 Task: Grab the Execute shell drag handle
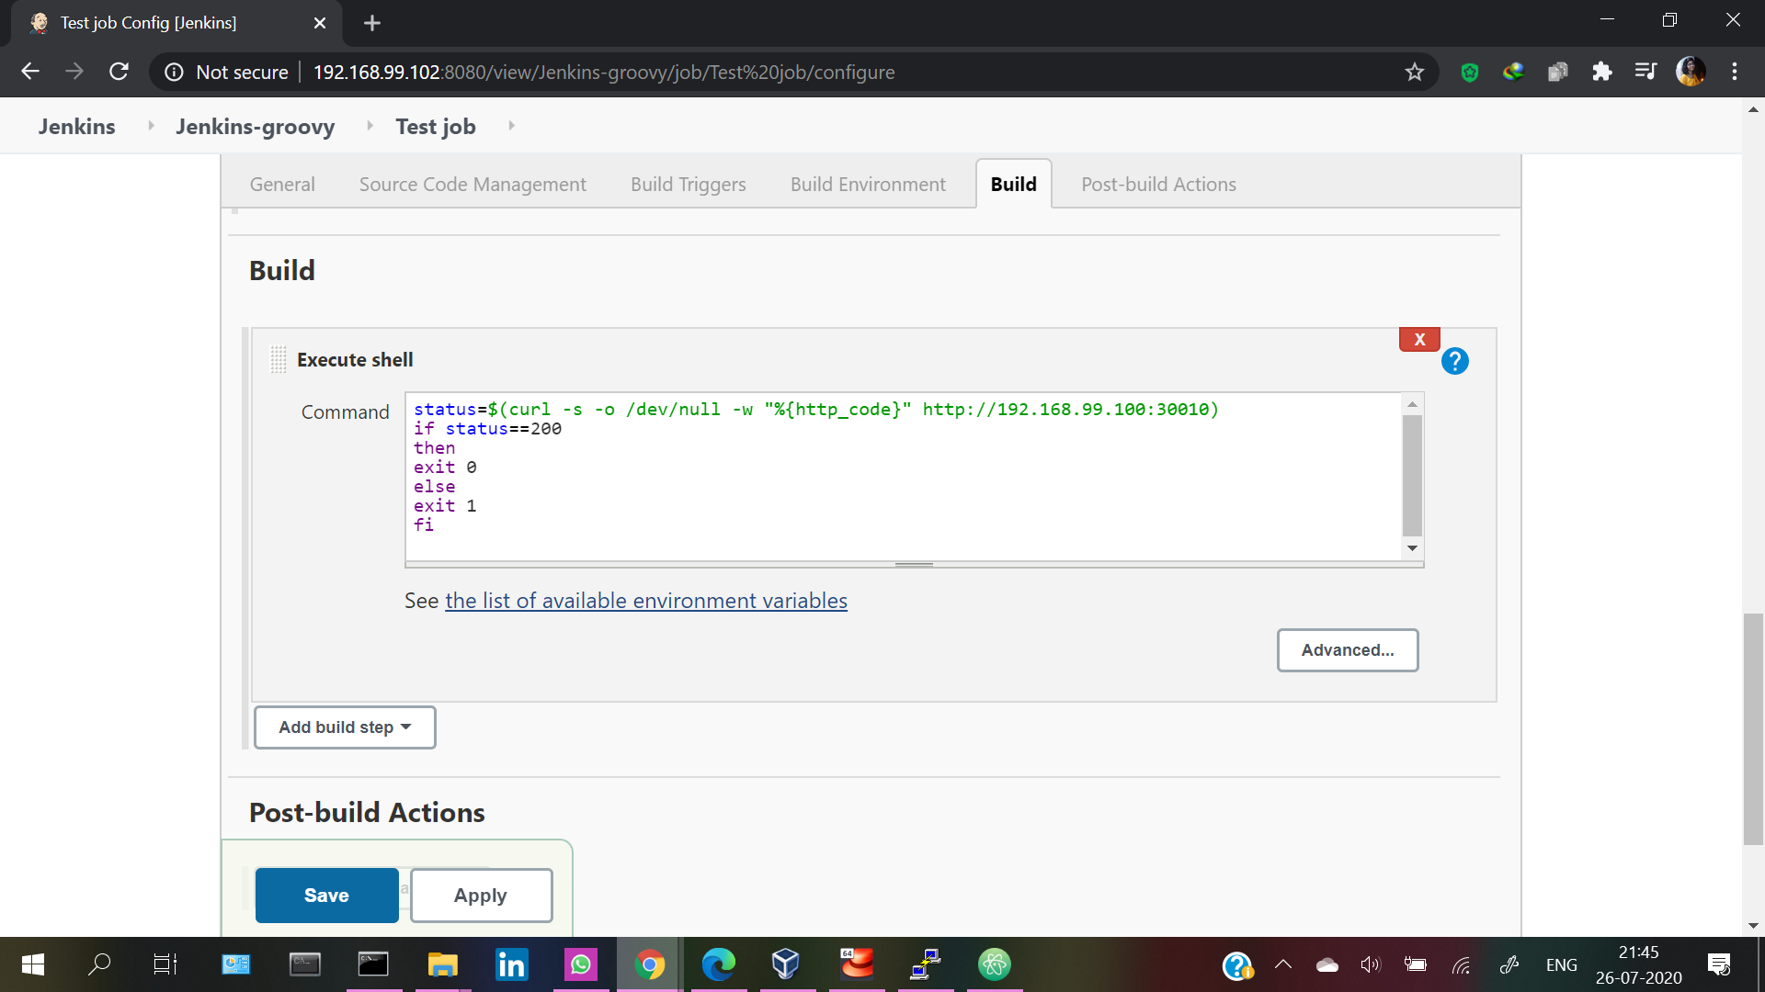coord(278,359)
